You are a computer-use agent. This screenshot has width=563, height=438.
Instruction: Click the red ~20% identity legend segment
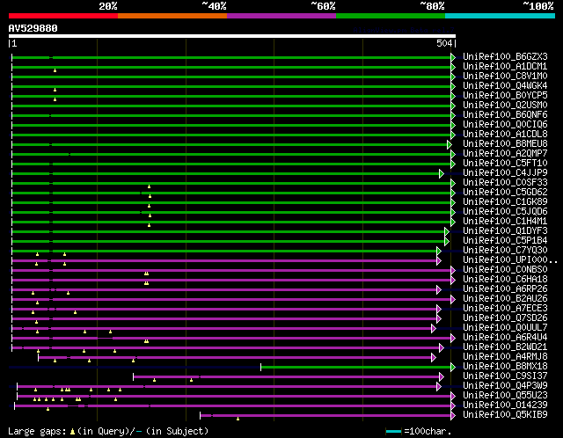[62, 16]
